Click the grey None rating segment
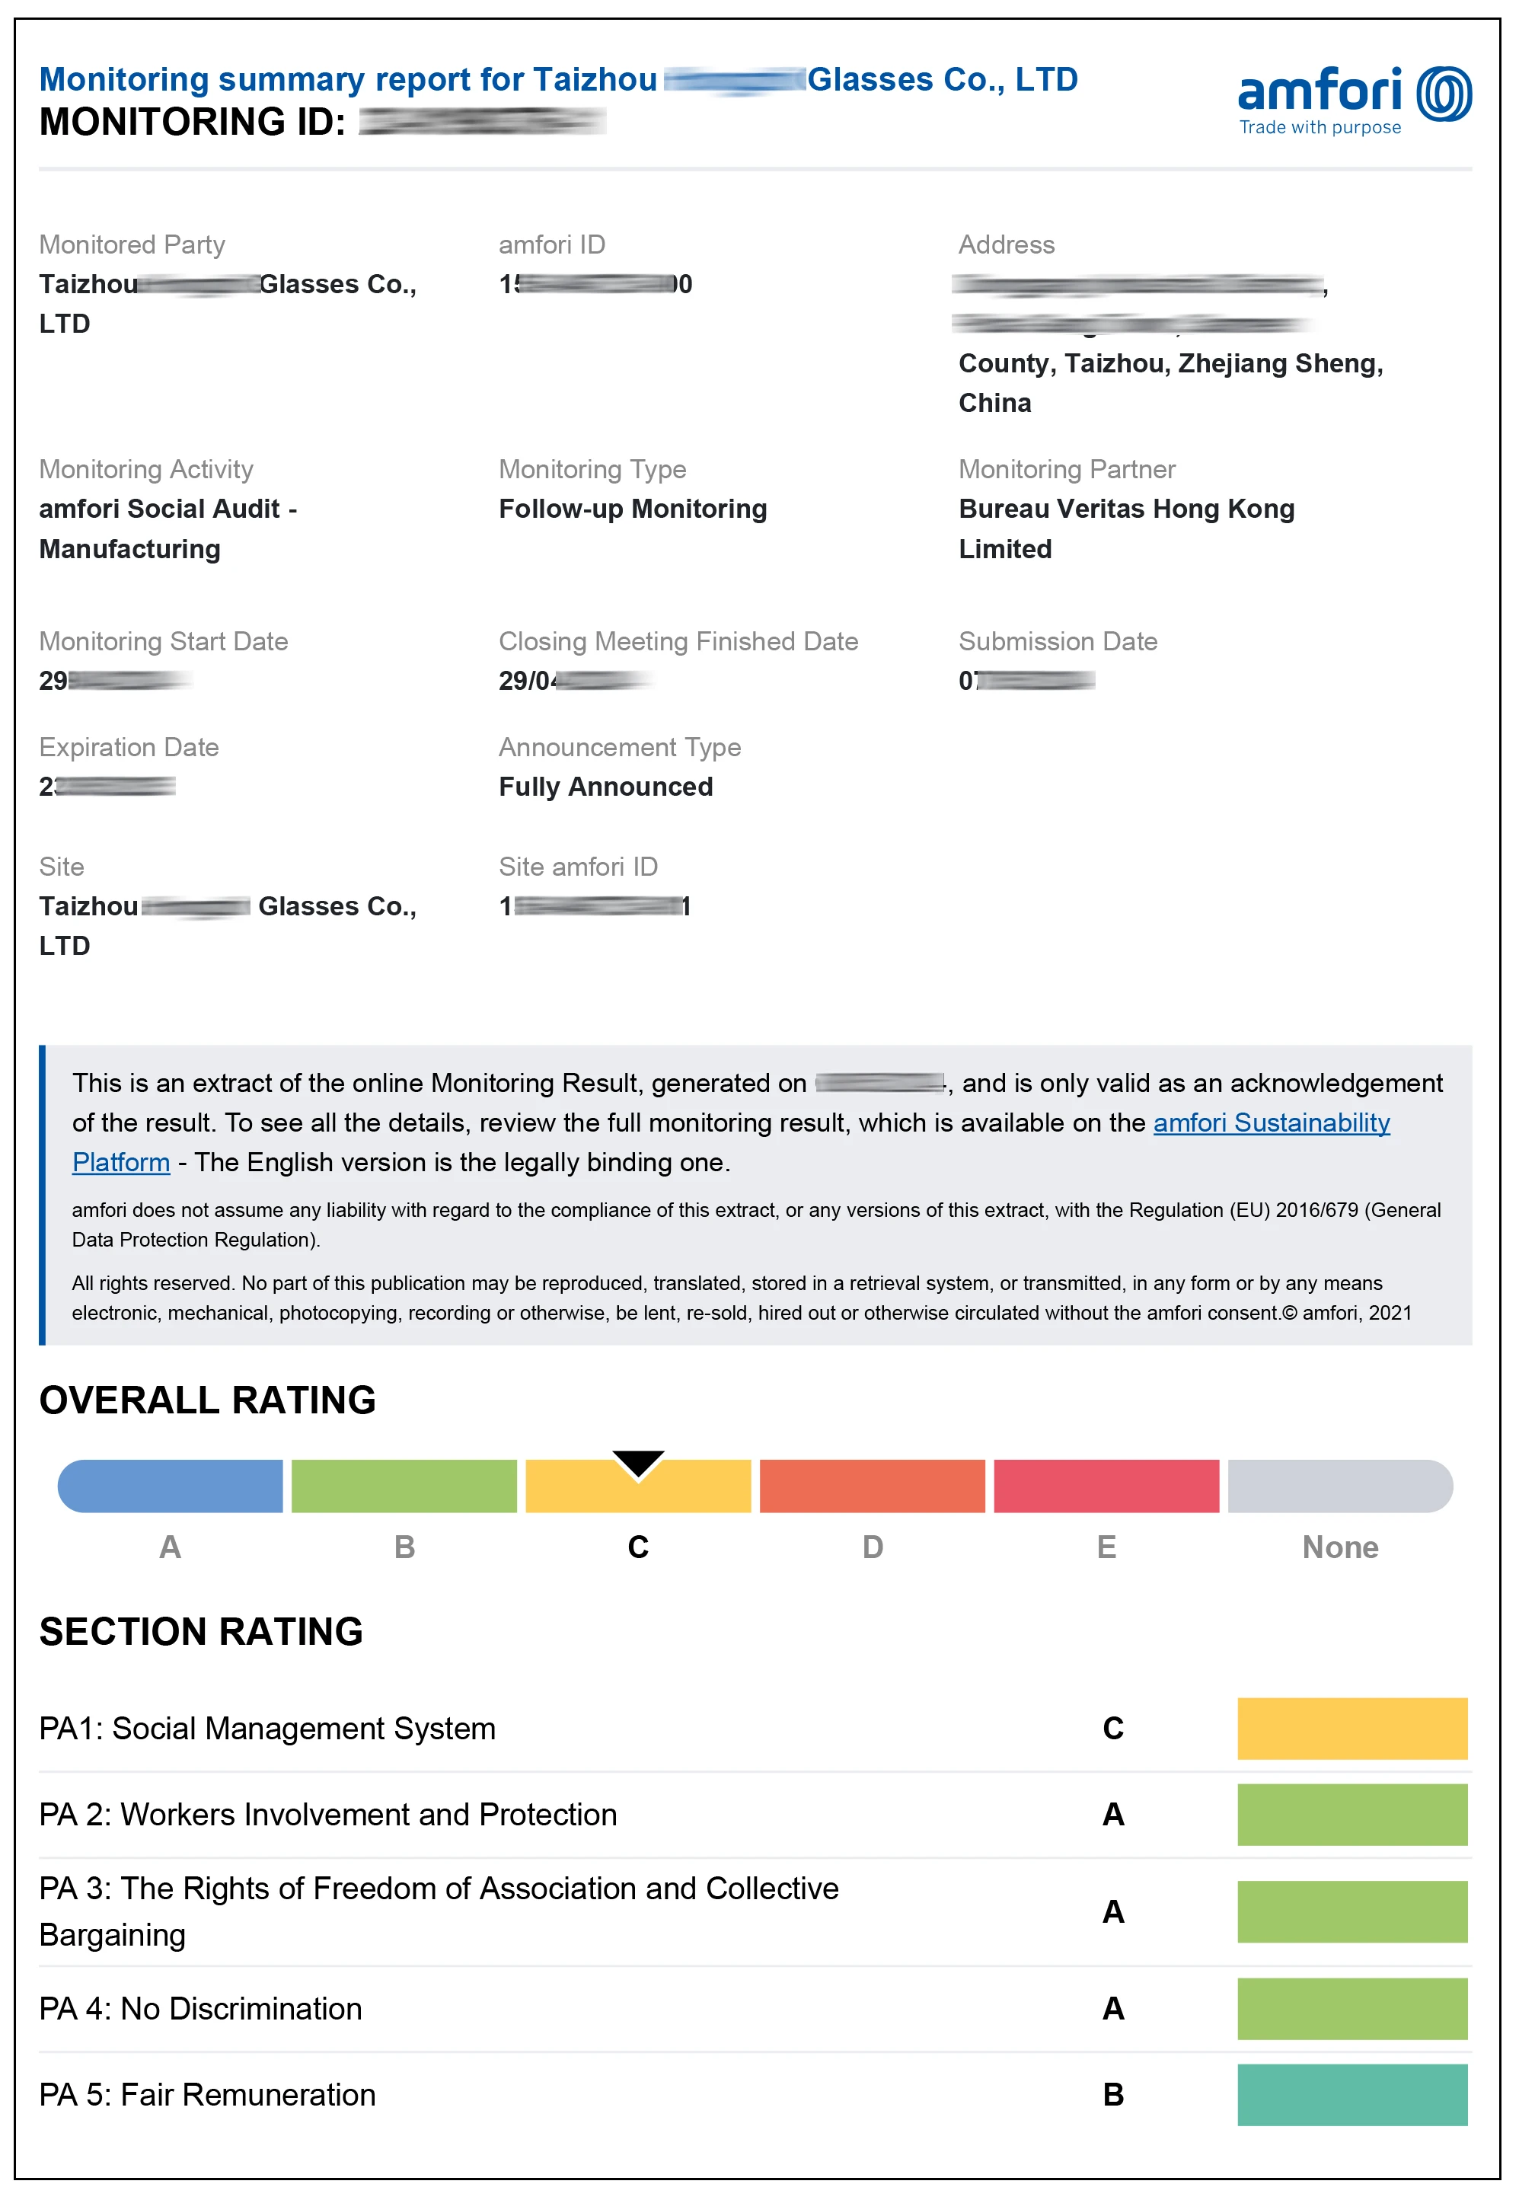 pos(1339,1486)
